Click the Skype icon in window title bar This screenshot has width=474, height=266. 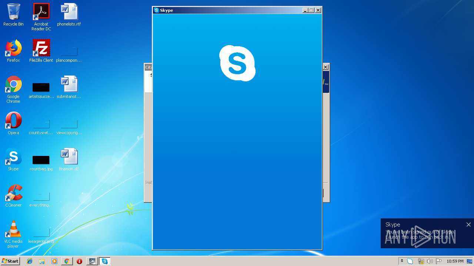[157, 10]
